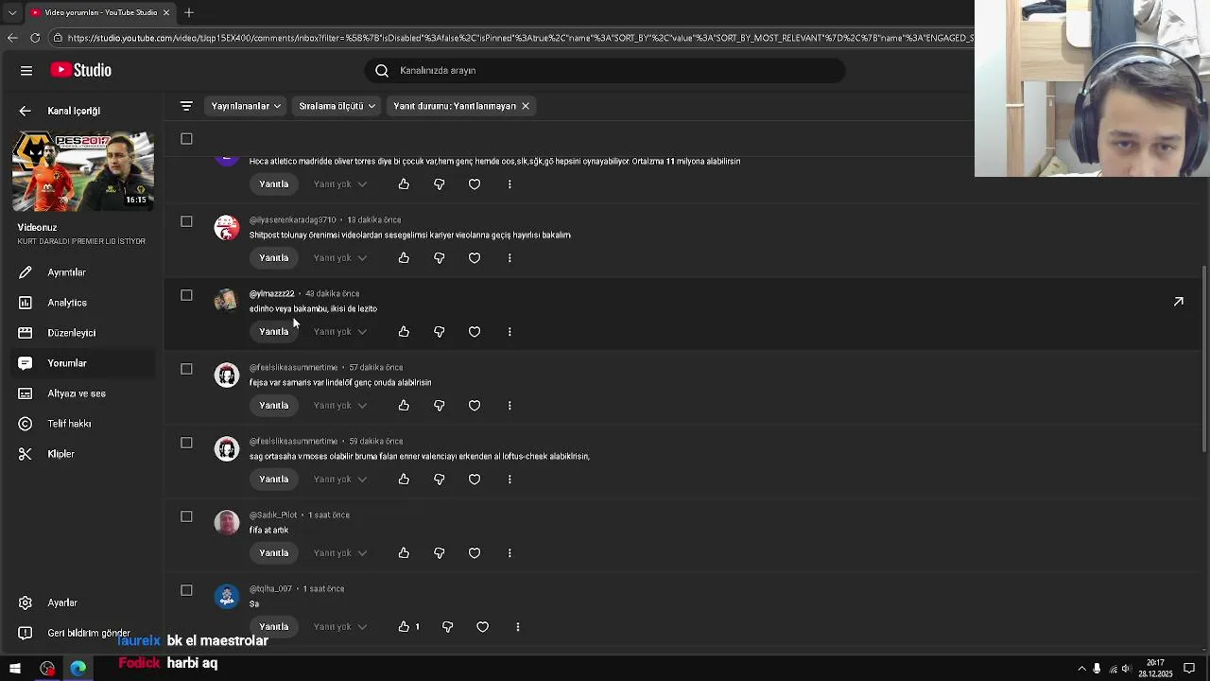This screenshot has width=1210, height=681.
Task: Expand 'Yanıt yok' for @ilyaserenkaradag3710 comment
Action: click(340, 257)
